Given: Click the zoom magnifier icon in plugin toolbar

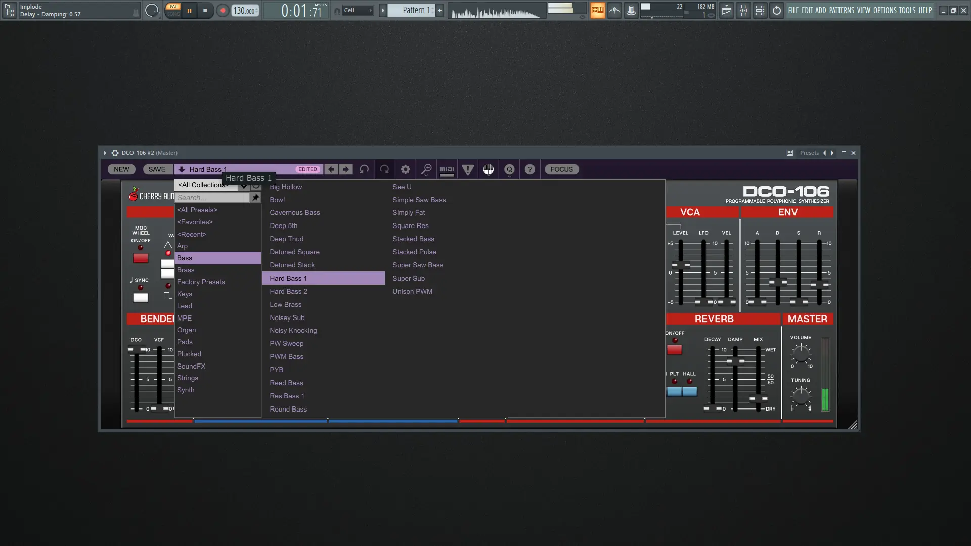Looking at the screenshot, I should point(426,169).
